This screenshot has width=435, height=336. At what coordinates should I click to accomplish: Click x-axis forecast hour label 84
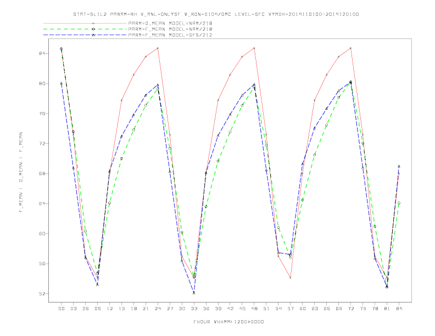(x=399, y=309)
